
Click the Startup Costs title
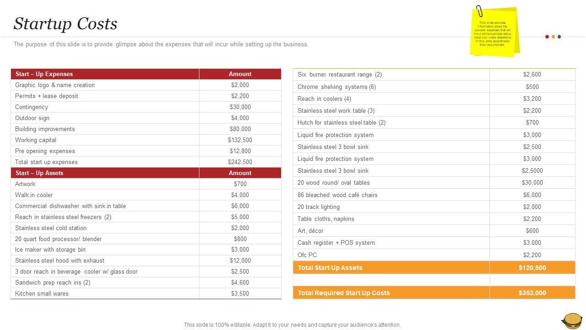coord(65,24)
